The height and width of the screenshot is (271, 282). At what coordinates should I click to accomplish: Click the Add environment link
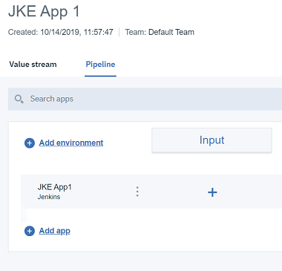tap(71, 143)
